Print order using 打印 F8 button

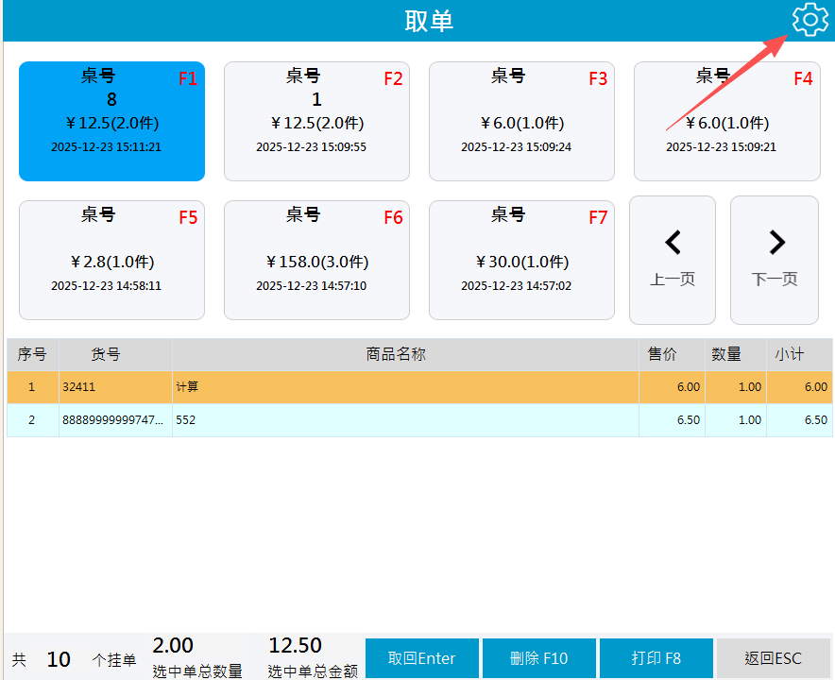656,658
